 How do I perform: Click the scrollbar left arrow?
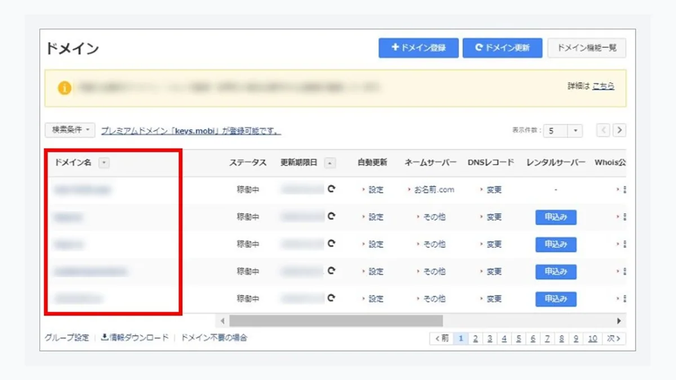tap(223, 321)
